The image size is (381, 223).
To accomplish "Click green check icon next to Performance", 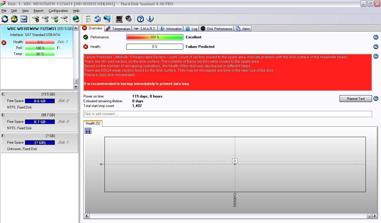I will 86,37.
